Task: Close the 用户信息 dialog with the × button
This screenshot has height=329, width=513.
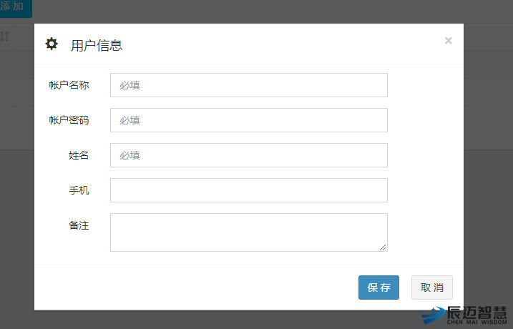Action: pos(449,41)
